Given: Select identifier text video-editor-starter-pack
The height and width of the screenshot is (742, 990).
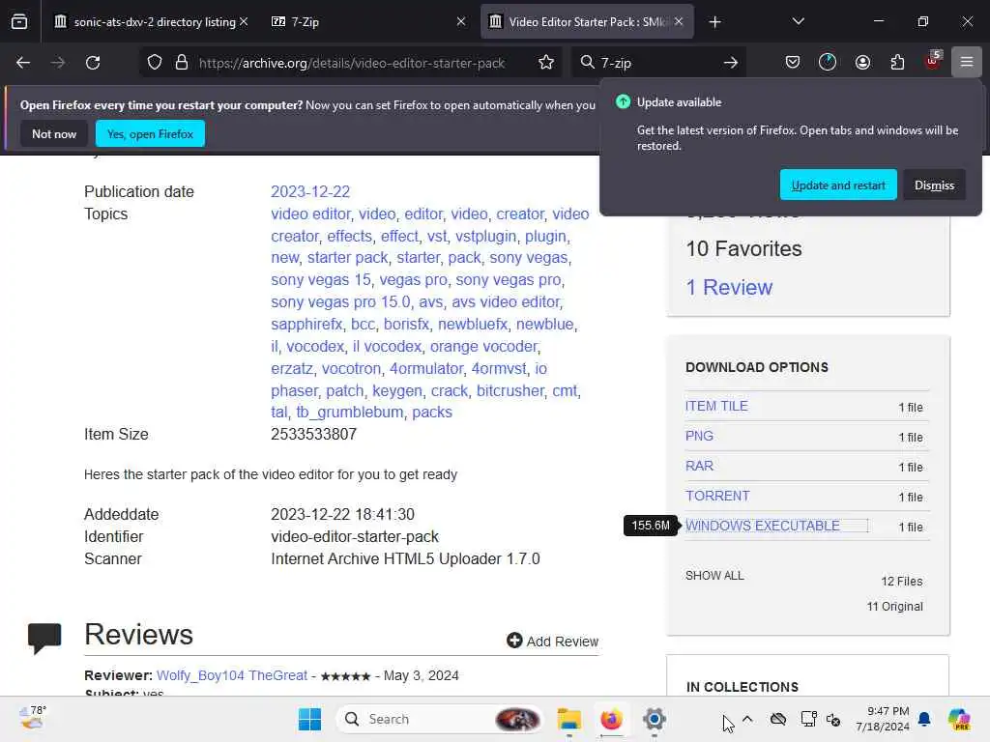Looking at the screenshot, I should pyautogui.click(x=355, y=536).
